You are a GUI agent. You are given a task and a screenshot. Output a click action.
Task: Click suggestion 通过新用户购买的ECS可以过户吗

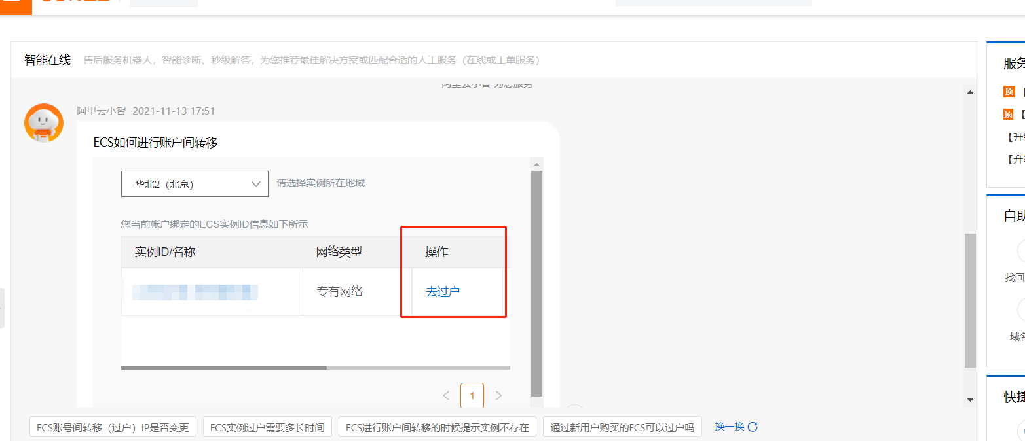tap(622, 427)
